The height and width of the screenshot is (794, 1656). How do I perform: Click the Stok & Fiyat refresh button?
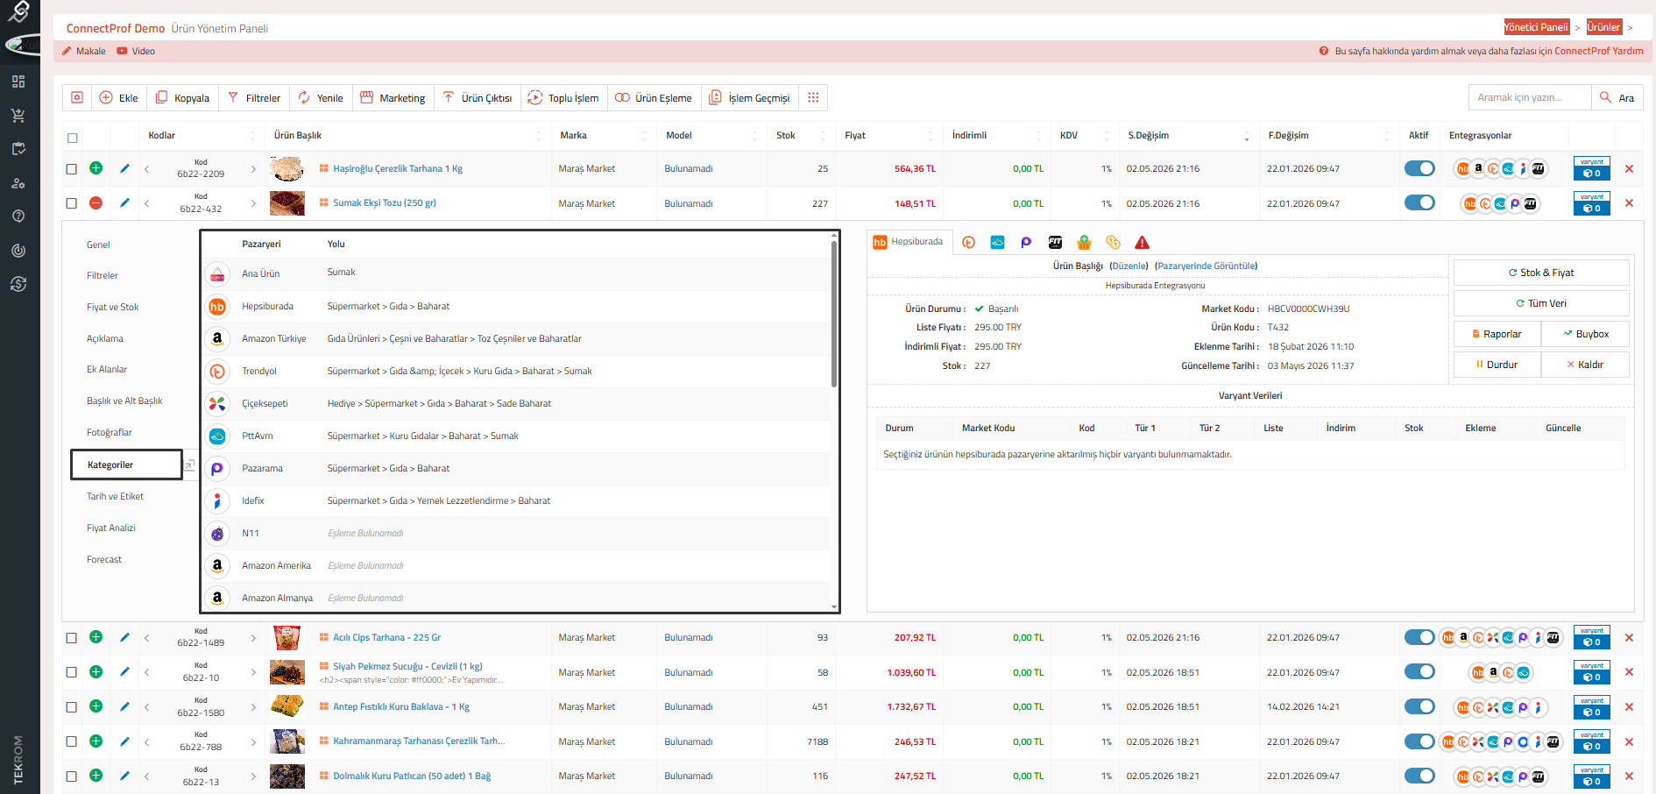click(1541, 273)
